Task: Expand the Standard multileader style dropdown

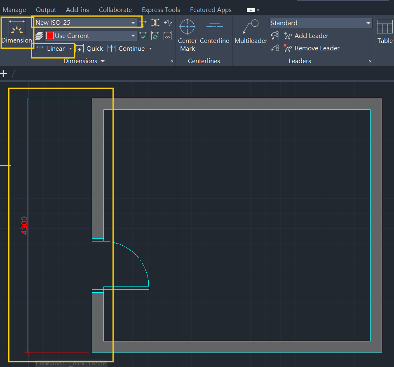Action: pyautogui.click(x=368, y=23)
